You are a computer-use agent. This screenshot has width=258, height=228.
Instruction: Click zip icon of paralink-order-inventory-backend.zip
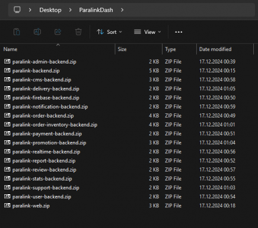click(7, 124)
